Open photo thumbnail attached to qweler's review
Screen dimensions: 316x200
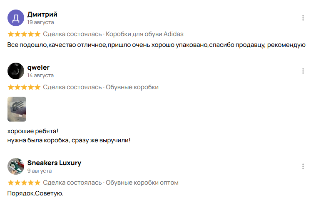point(17,109)
